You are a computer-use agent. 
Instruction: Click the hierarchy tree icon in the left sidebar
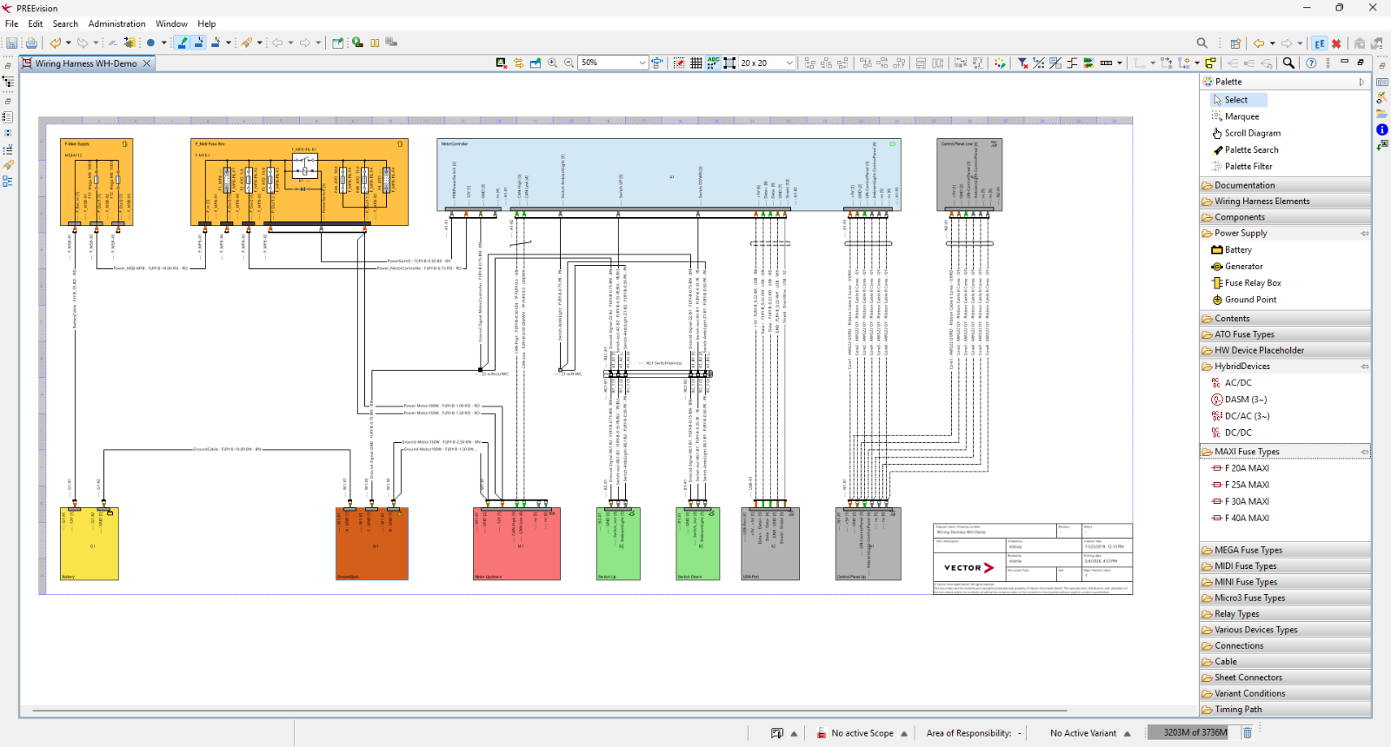[8, 82]
